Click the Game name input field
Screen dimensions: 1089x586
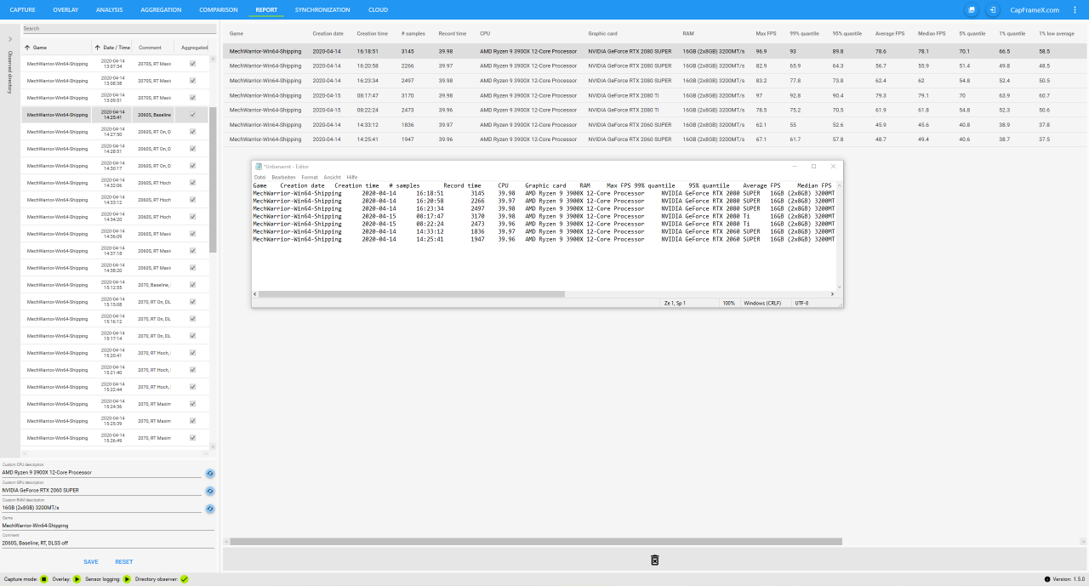click(x=108, y=525)
